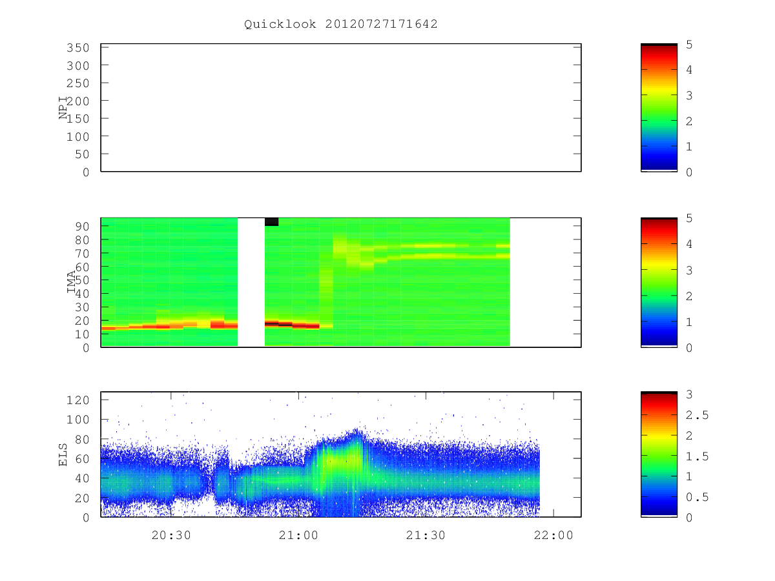Click the 3 label atop ELS colorbar
This screenshot has height=581, width=775.
[x=689, y=394]
